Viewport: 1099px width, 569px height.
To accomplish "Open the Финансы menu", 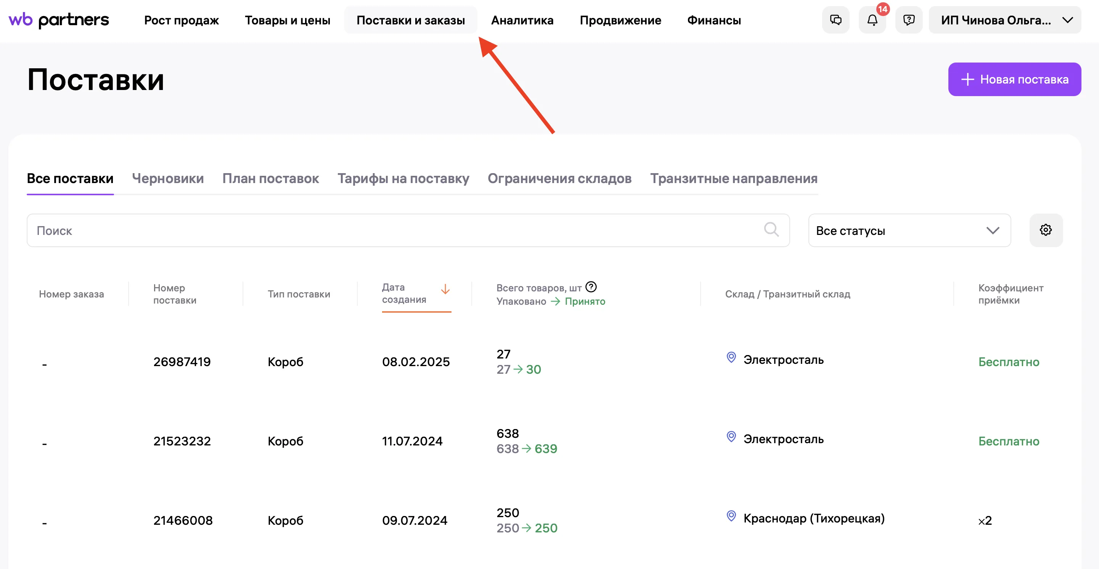I will click(714, 20).
